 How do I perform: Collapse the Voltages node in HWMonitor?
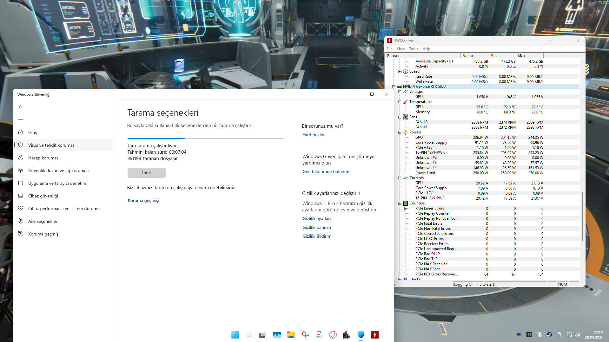[x=400, y=92]
